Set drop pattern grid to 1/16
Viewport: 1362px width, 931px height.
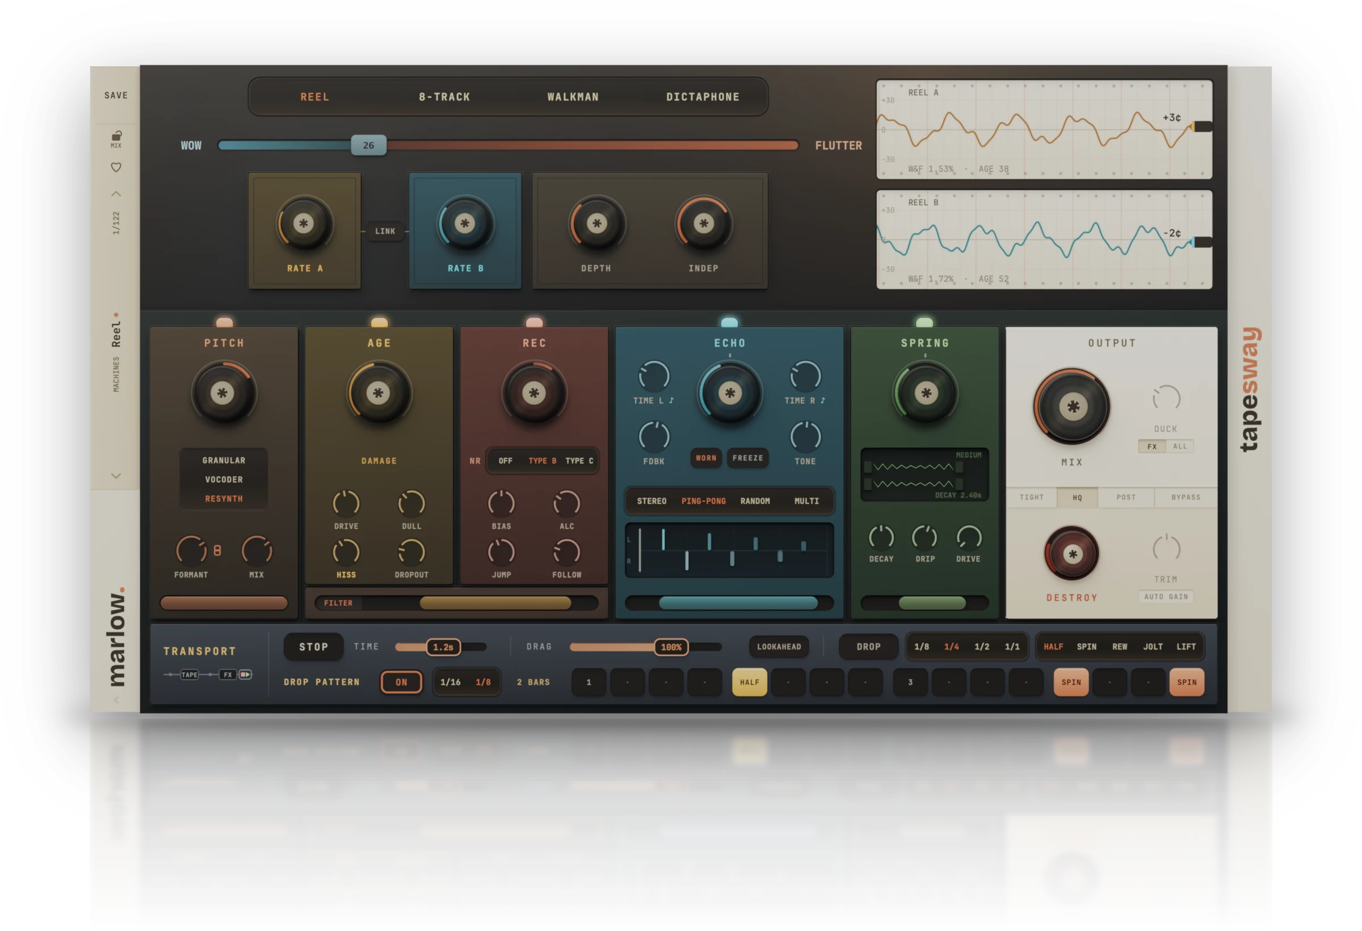pyautogui.click(x=450, y=682)
